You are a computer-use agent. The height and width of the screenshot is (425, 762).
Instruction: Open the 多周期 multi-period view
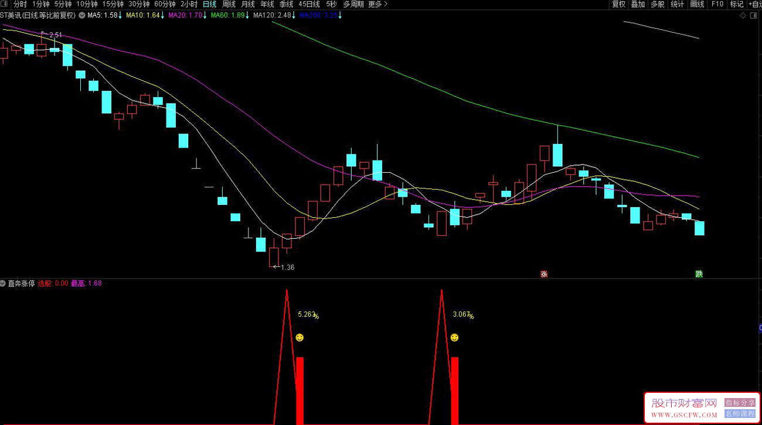(353, 4)
